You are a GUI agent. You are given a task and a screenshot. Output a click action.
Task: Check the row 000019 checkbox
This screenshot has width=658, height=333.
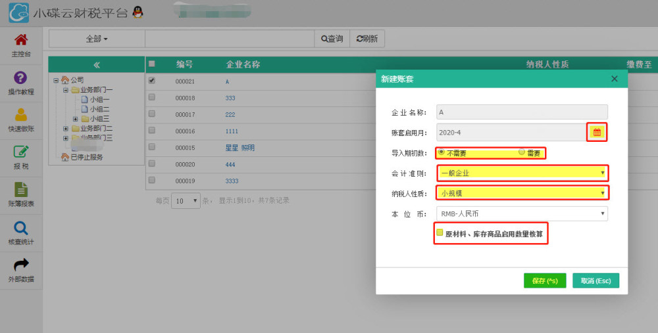(152, 180)
